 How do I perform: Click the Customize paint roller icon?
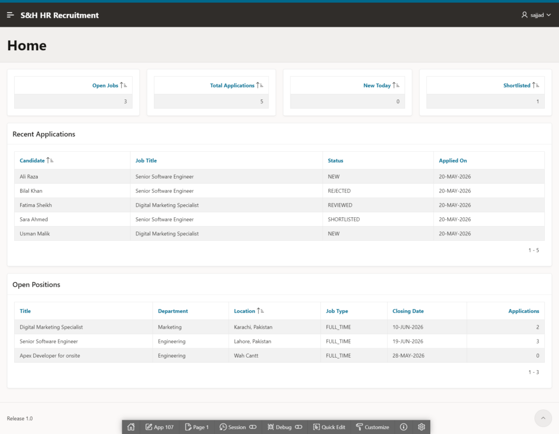point(359,427)
